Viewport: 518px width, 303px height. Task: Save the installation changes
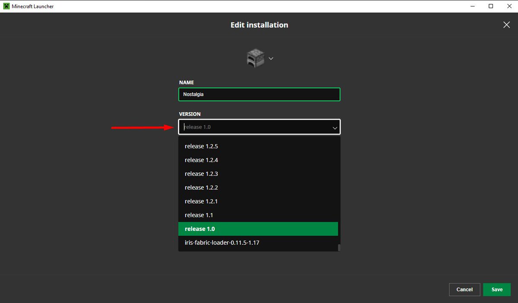tap(497, 290)
